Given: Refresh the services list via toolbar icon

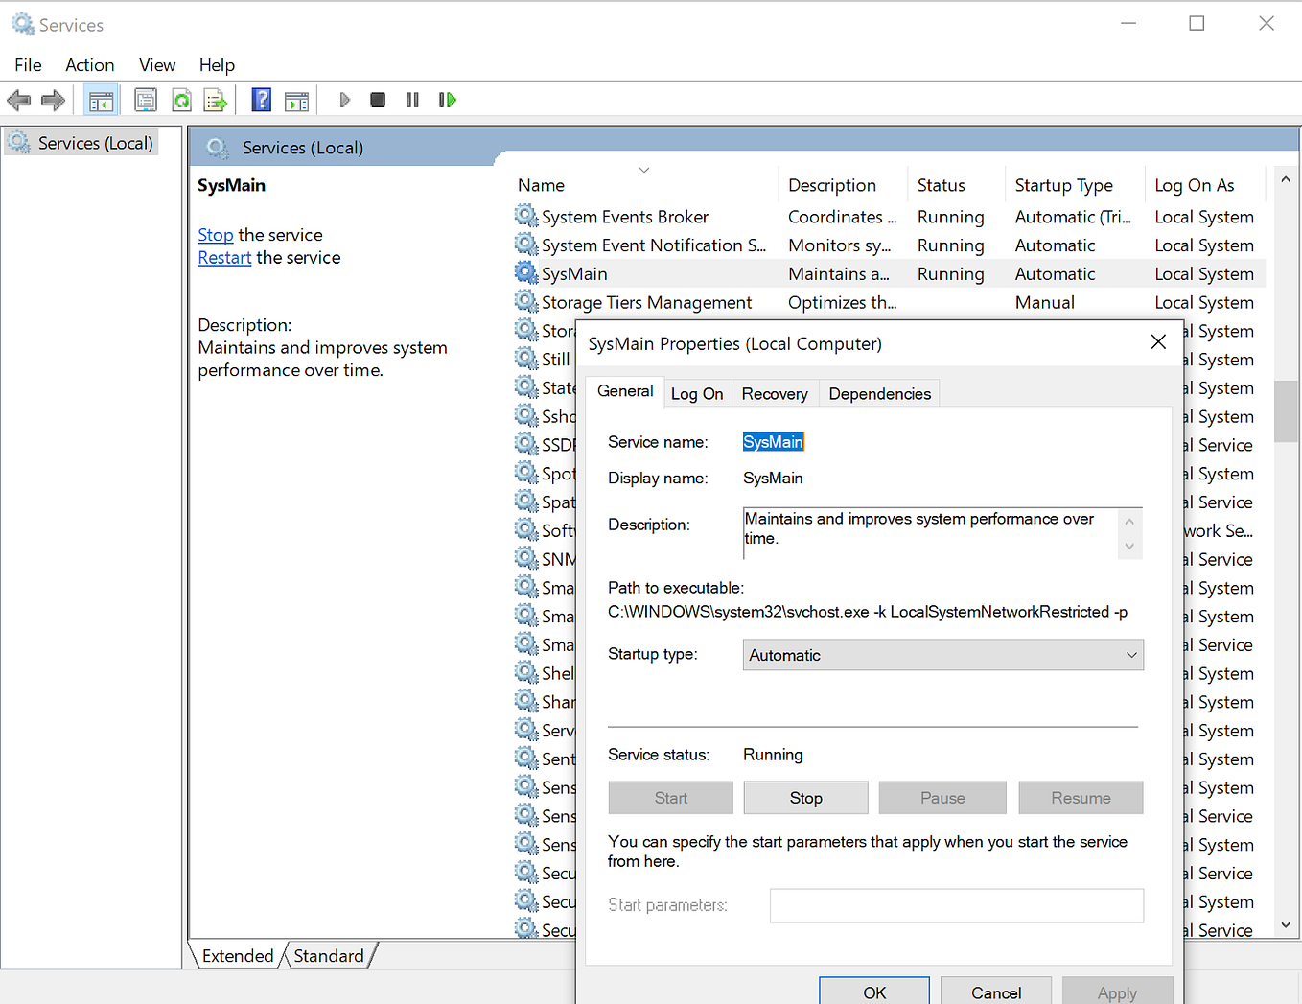Looking at the screenshot, I should [181, 99].
